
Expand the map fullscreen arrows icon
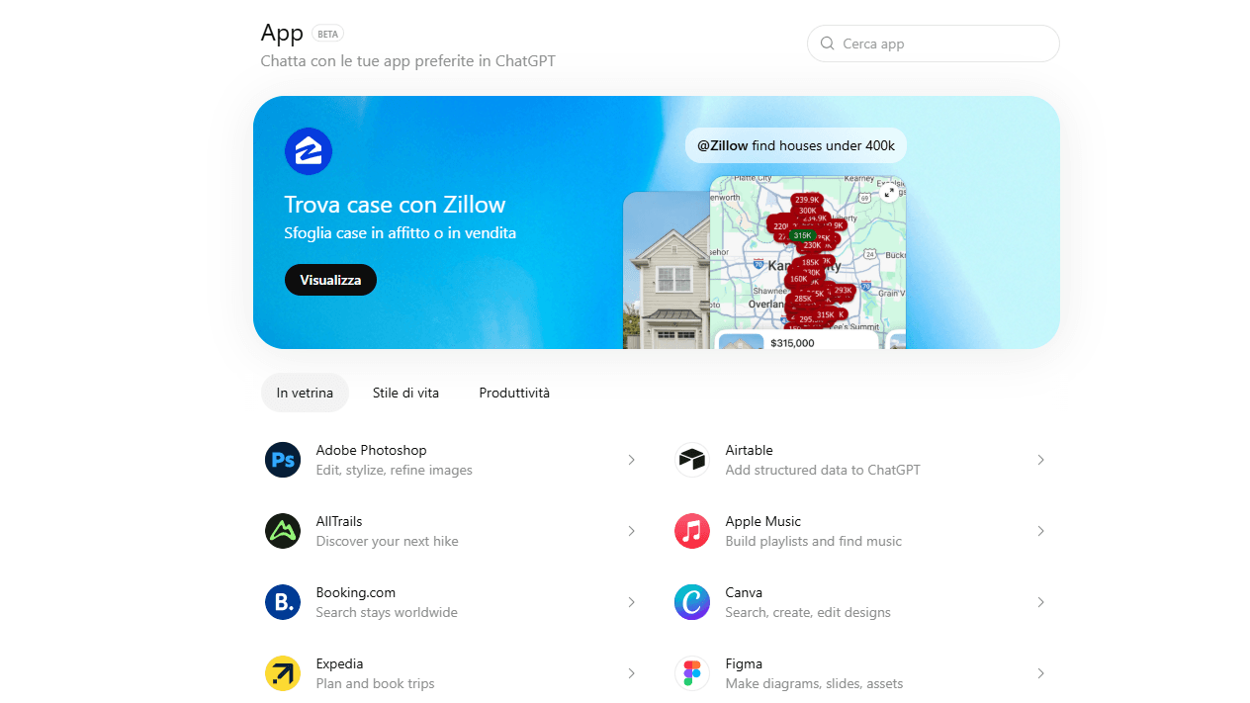[x=889, y=193]
